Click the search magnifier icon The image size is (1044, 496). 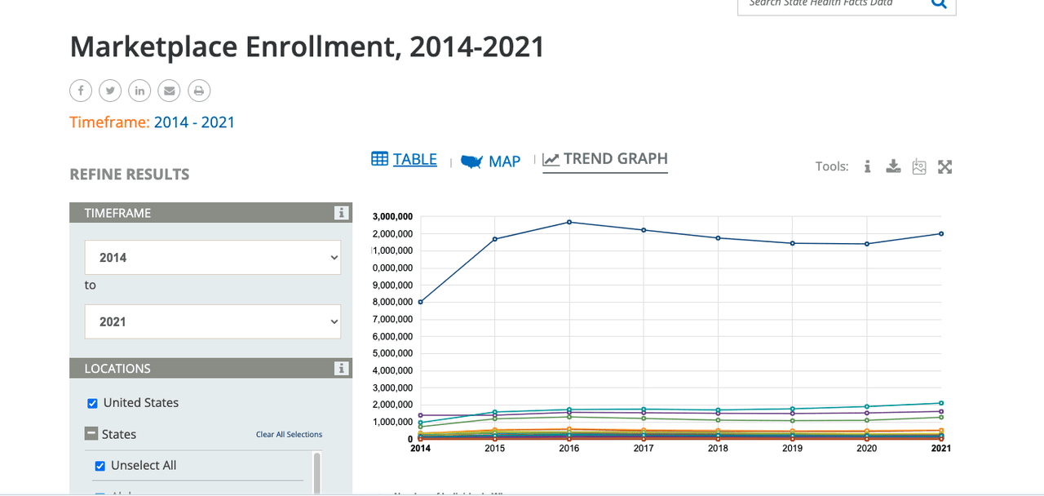[x=939, y=3]
